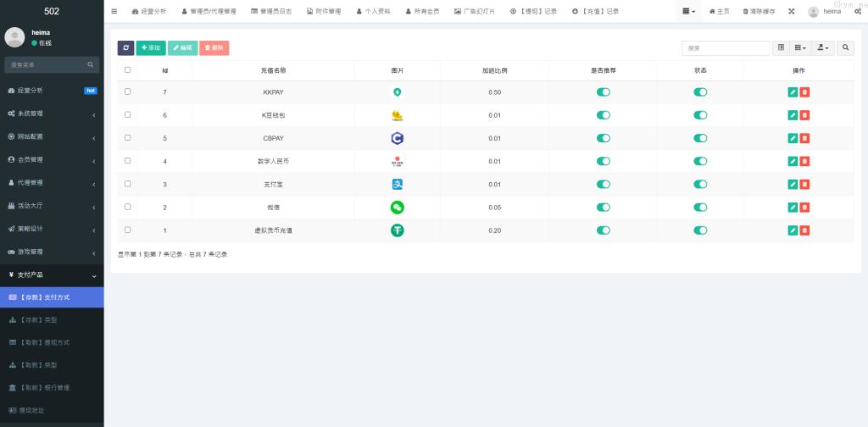Click the toggle card view icon
The width and height of the screenshot is (868, 427).
tap(781, 48)
